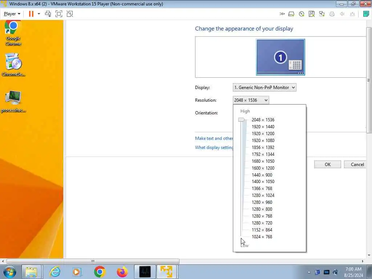372x279 pixels.
Task: Toggle Unity mode toolbar icon
Action: [x=70, y=14]
